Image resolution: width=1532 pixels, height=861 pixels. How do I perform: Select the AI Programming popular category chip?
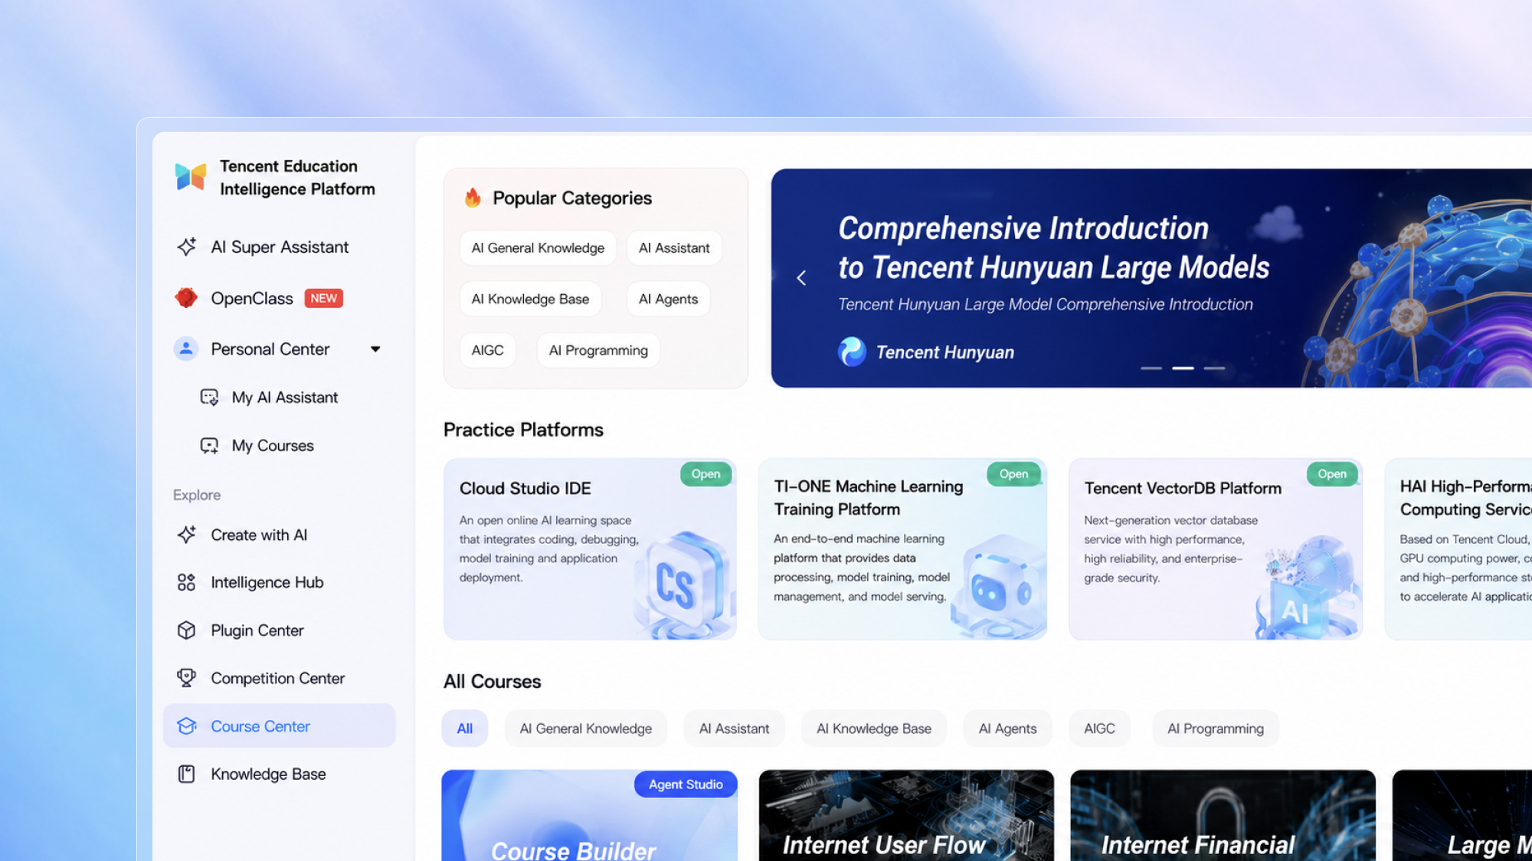tap(598, 350)
